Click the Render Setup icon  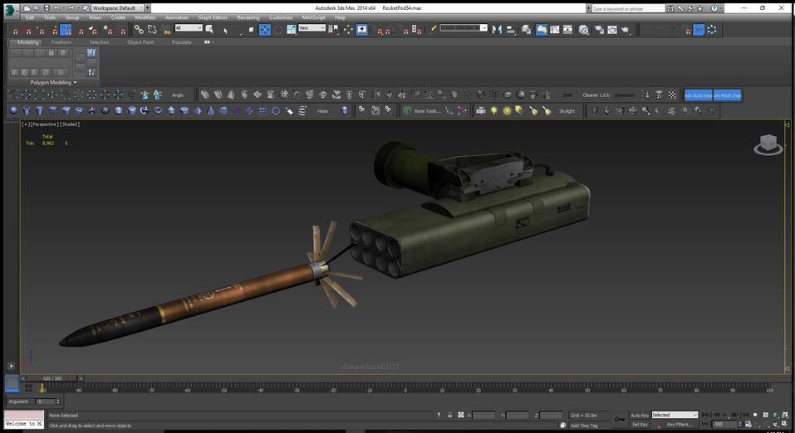pos(598,30)
